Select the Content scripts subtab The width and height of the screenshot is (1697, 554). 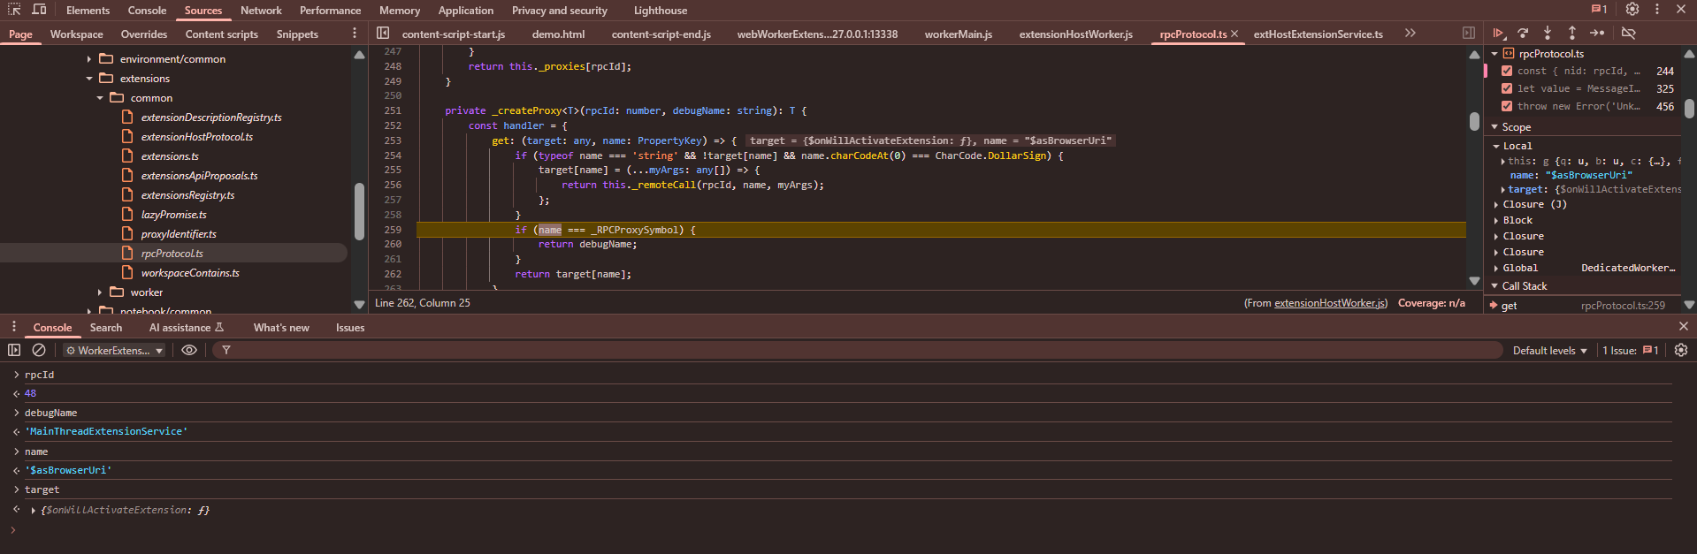(222, 34)
